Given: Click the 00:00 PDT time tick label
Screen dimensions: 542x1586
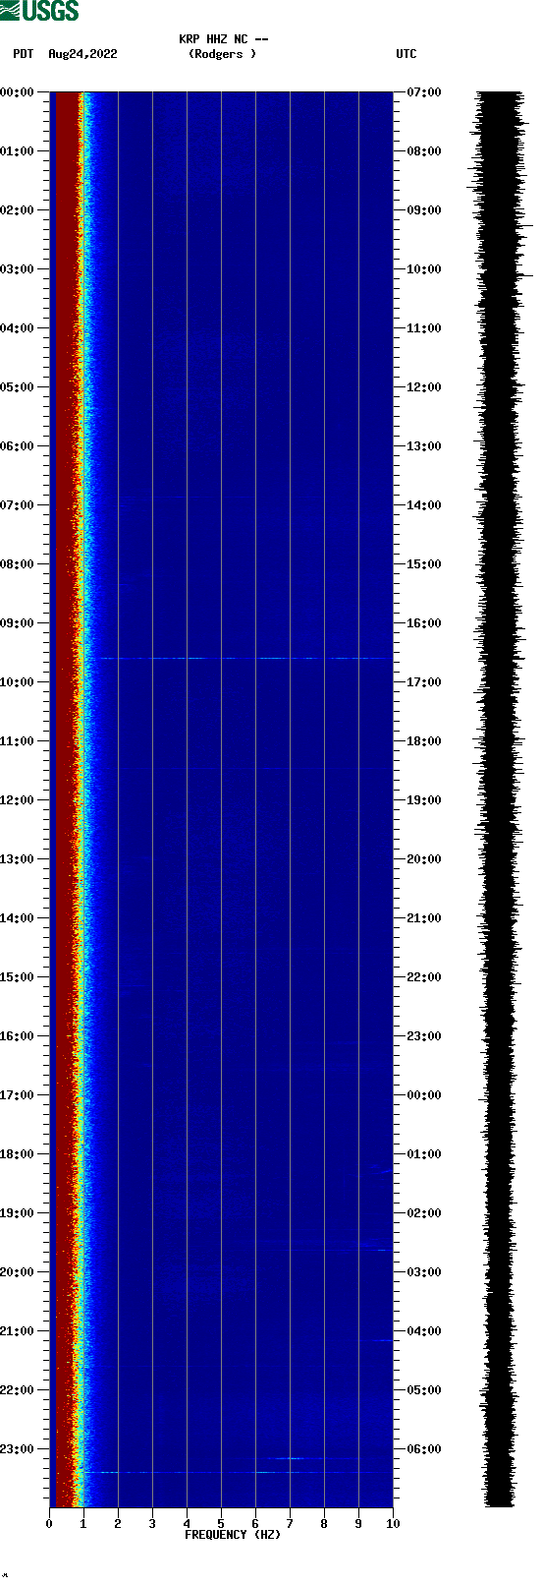Looking at the screenshot, I should (18, 92).
